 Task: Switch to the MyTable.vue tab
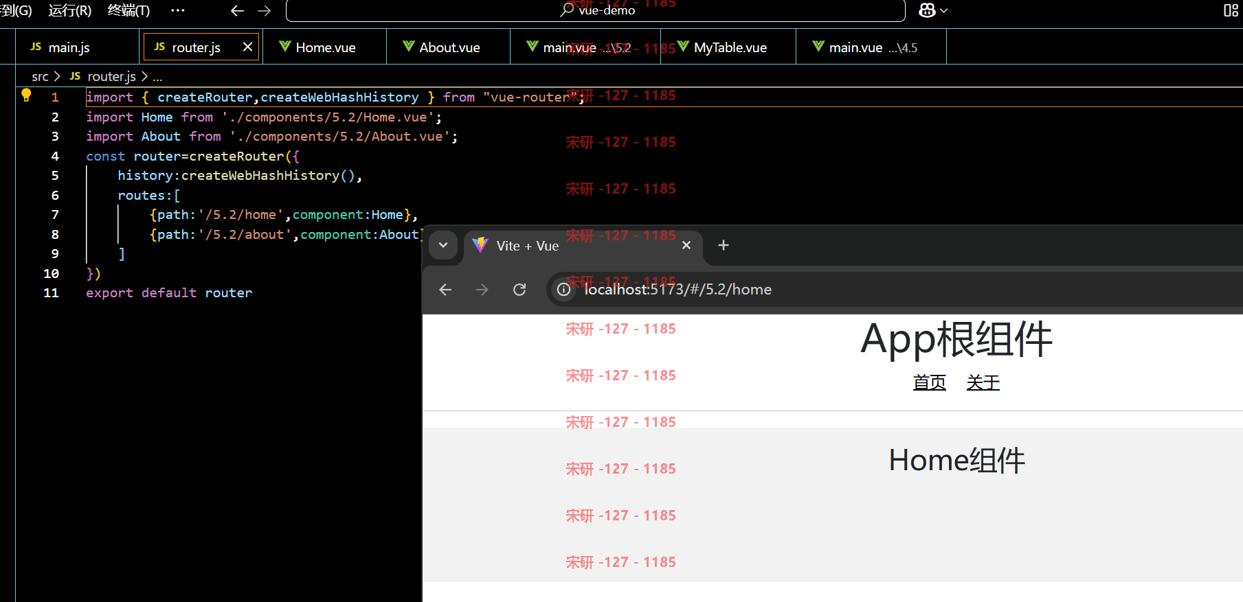729,47
